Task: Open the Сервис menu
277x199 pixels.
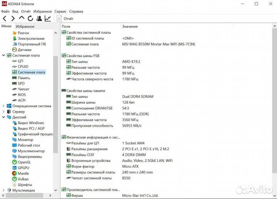Action: coord(60,12)
